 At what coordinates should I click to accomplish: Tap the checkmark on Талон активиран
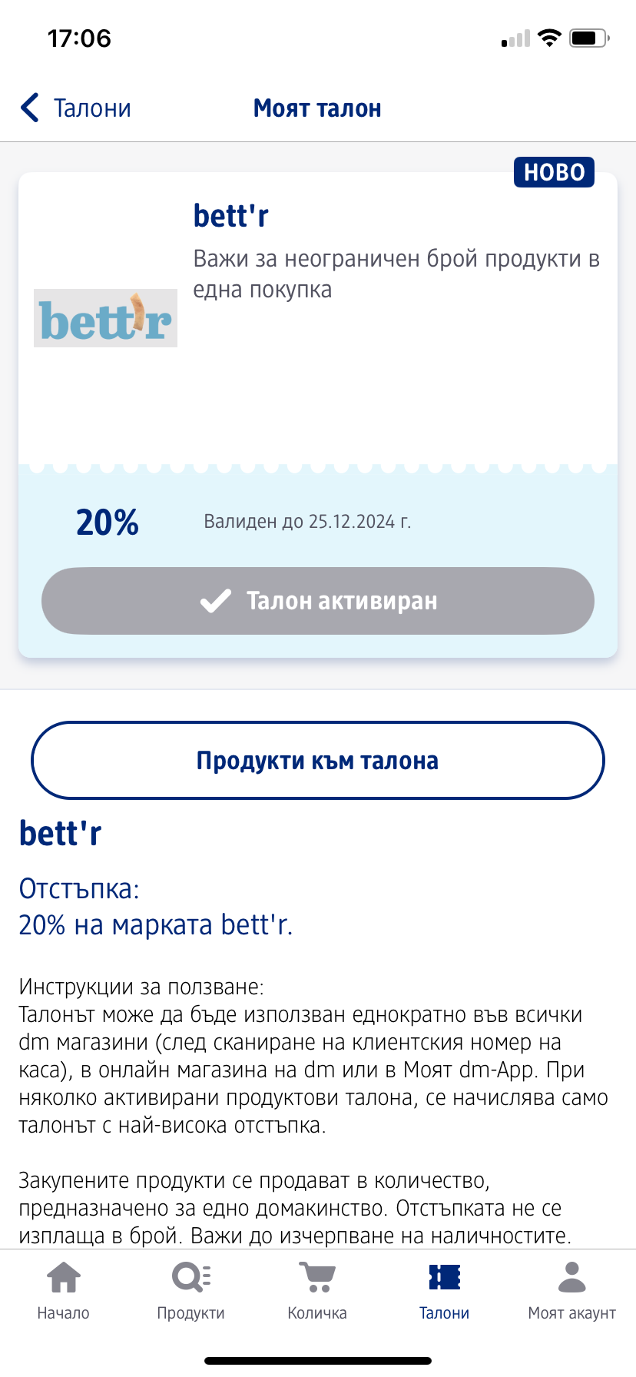(x=215, y=601)
